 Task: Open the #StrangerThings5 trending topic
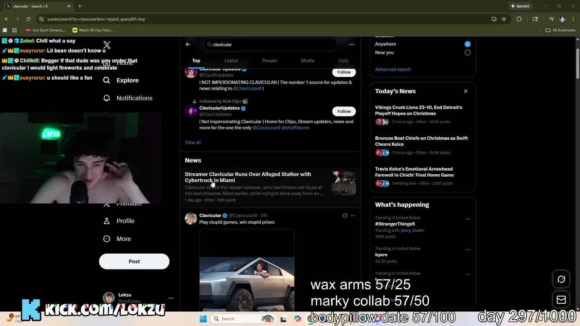coord(395,224)
